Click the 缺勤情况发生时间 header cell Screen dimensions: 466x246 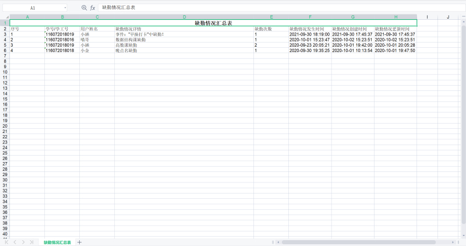click(310, 29)
